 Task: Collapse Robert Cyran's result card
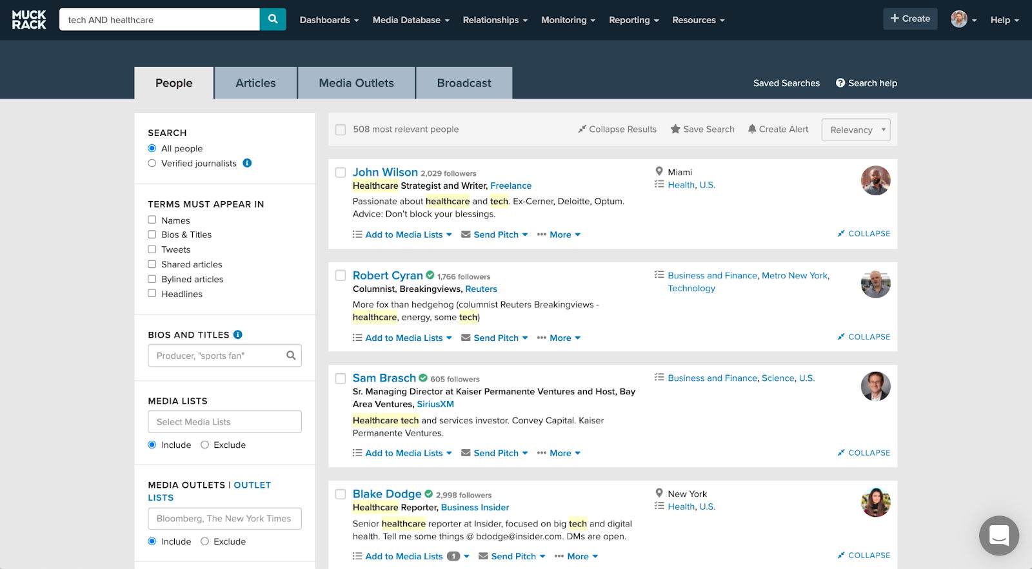click(864, 336)
